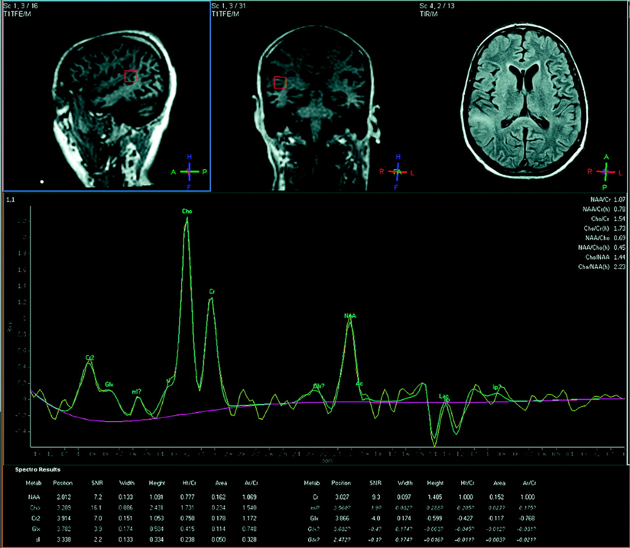
Task: Click the lip? peak label on spectrum
Action: [x=497, y=387]
